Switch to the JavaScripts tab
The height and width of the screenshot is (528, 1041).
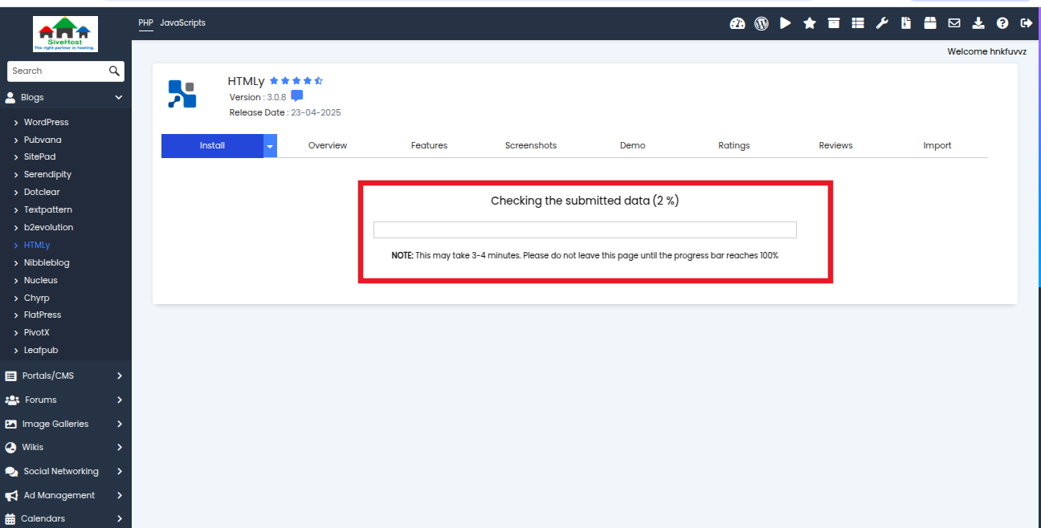click(x=182, y=22)
